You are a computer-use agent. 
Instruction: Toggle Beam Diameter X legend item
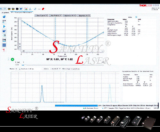click(x=41, y=16)
